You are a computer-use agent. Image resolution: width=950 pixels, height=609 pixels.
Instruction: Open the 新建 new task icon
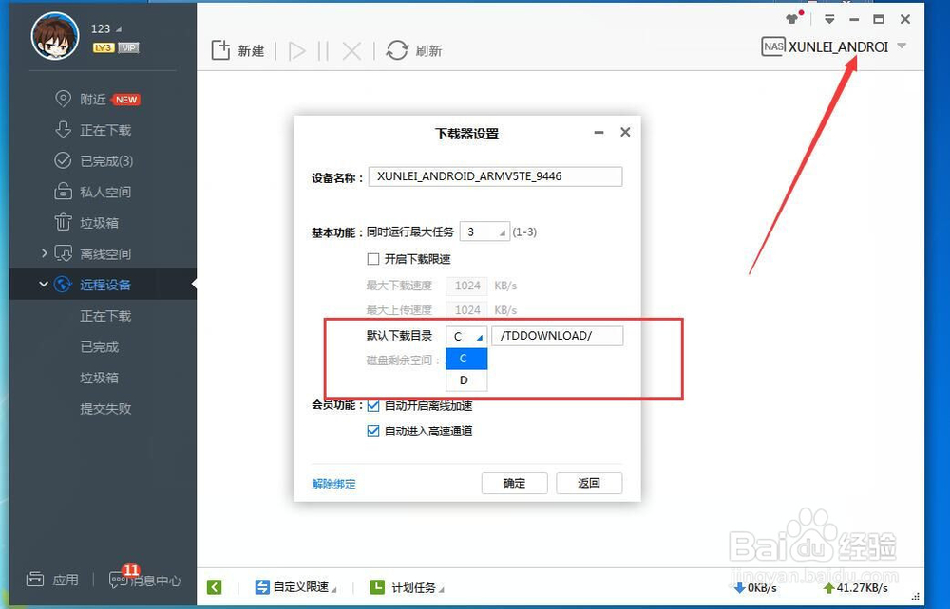coord(220,50)
